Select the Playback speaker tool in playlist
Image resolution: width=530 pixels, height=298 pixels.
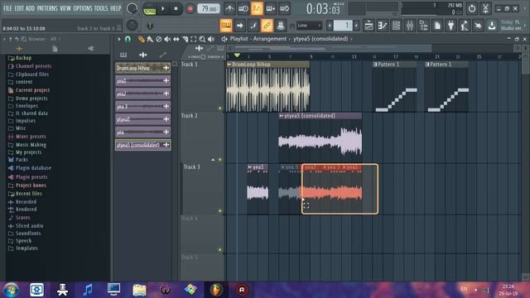point(211,39)
